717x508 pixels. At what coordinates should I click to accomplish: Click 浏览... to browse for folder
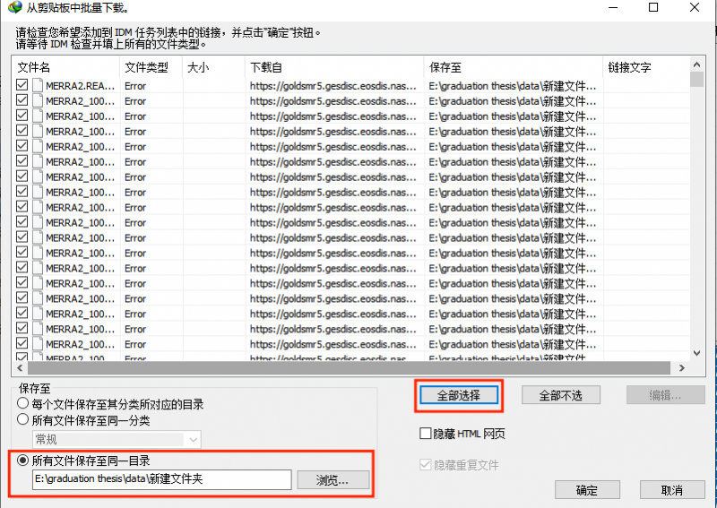[333, 480]
